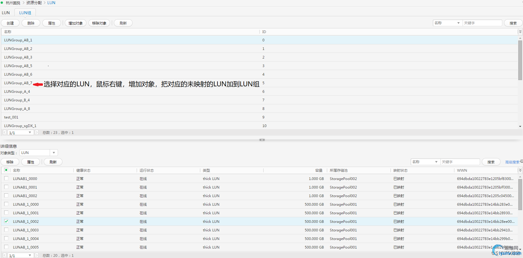Click the up arrow of LUN group scrollbar
The height and width of the screenshot is (258, 523).
tap(520, 38)
